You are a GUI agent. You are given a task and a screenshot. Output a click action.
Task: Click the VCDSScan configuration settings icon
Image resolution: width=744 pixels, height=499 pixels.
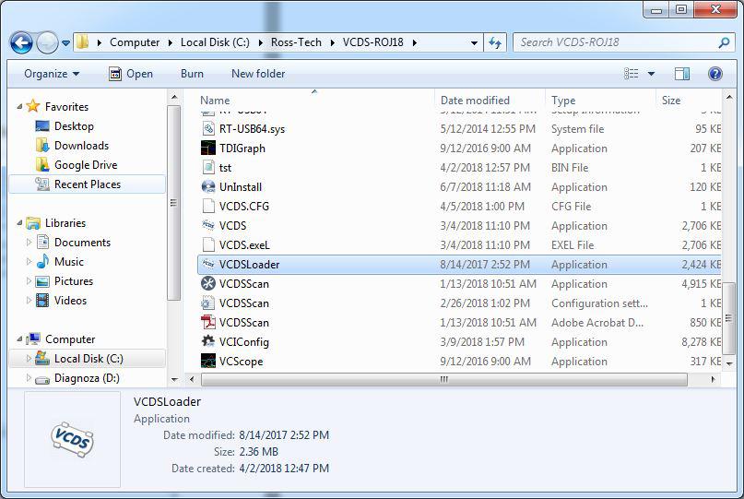pyautogui.click(x=208, y=303)
